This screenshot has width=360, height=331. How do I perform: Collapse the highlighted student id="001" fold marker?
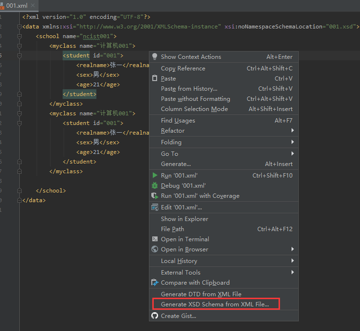pyautogui.click(x=20, y=56)
